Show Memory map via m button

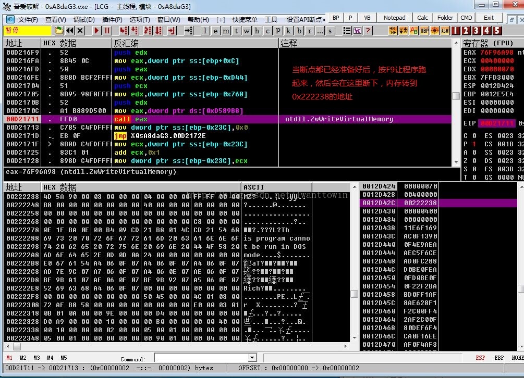[226, 31]
